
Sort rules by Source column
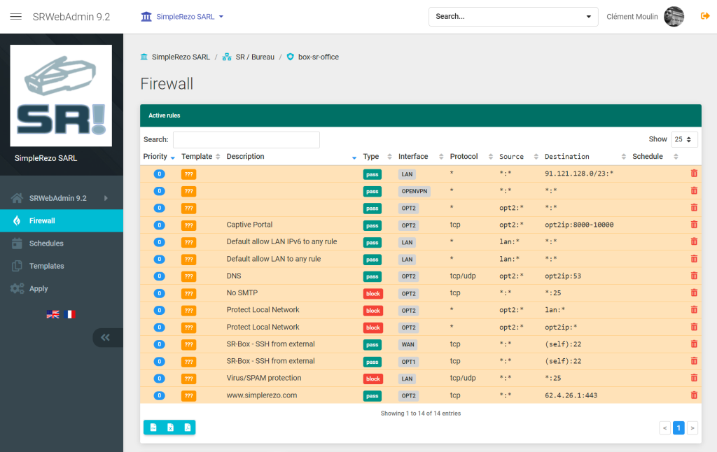click(x=519, y=156)
